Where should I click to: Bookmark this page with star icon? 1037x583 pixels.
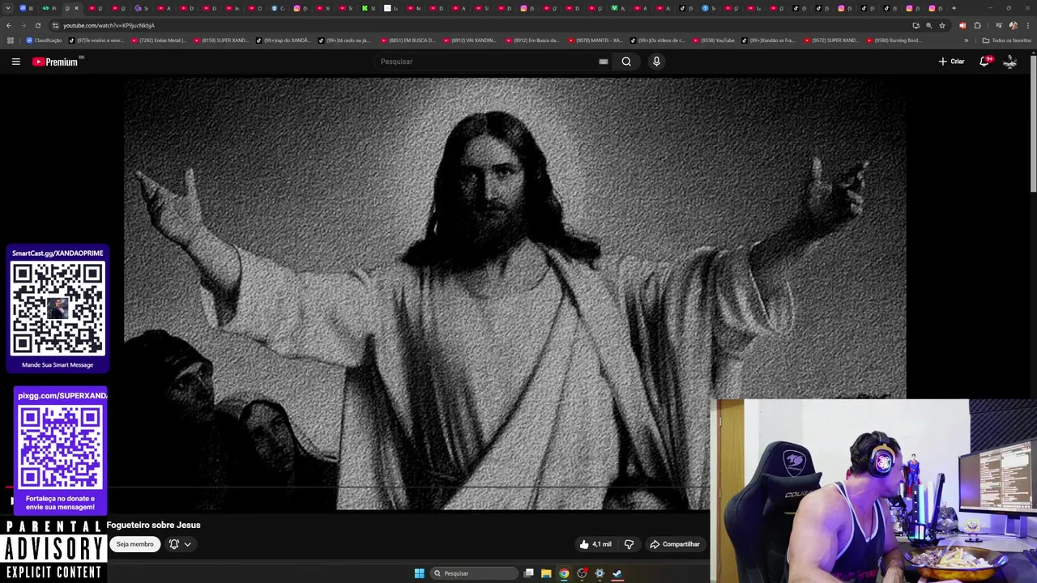942,25
